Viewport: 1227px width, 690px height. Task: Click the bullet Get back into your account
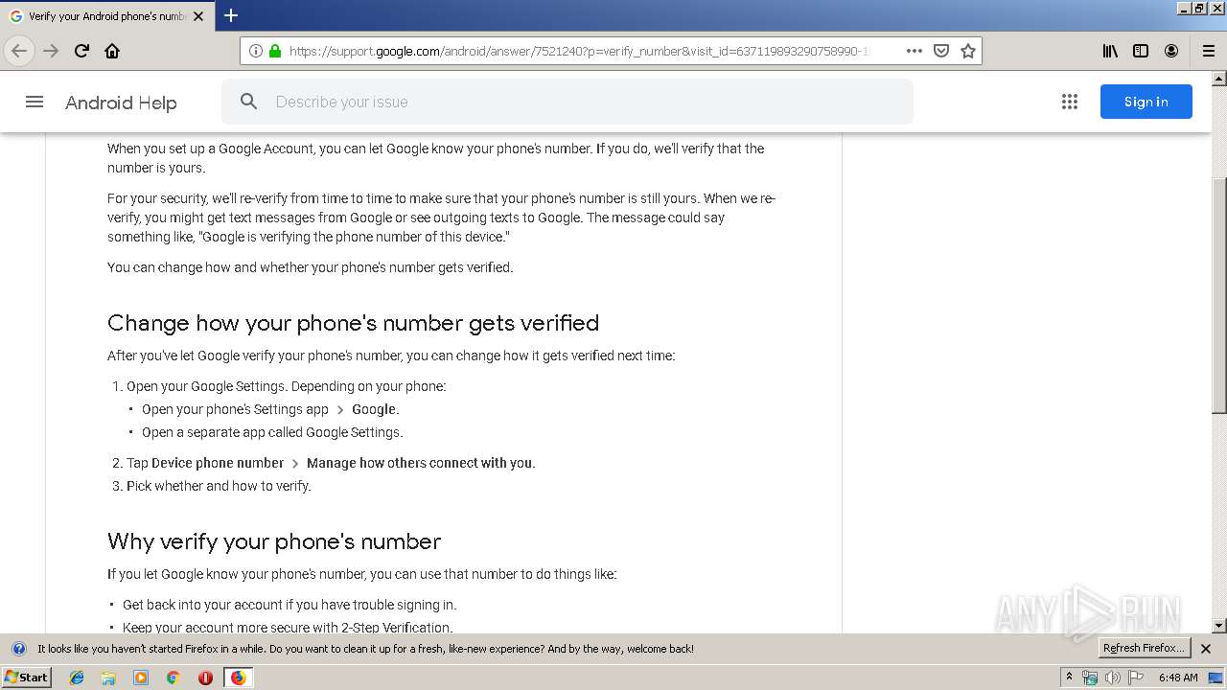289,605
